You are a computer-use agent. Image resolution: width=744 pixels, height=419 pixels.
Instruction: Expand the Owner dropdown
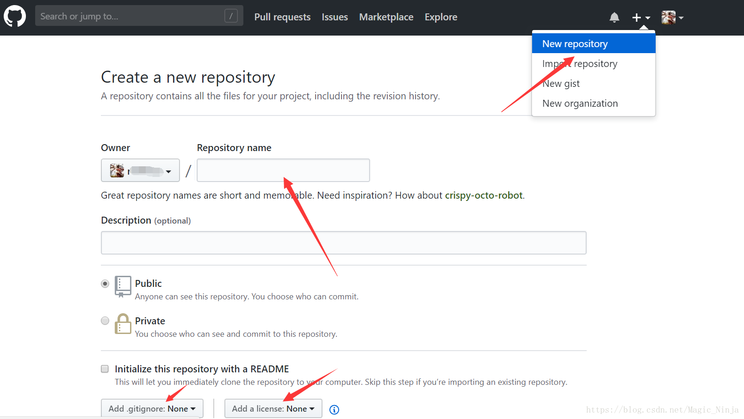point(140,170)
